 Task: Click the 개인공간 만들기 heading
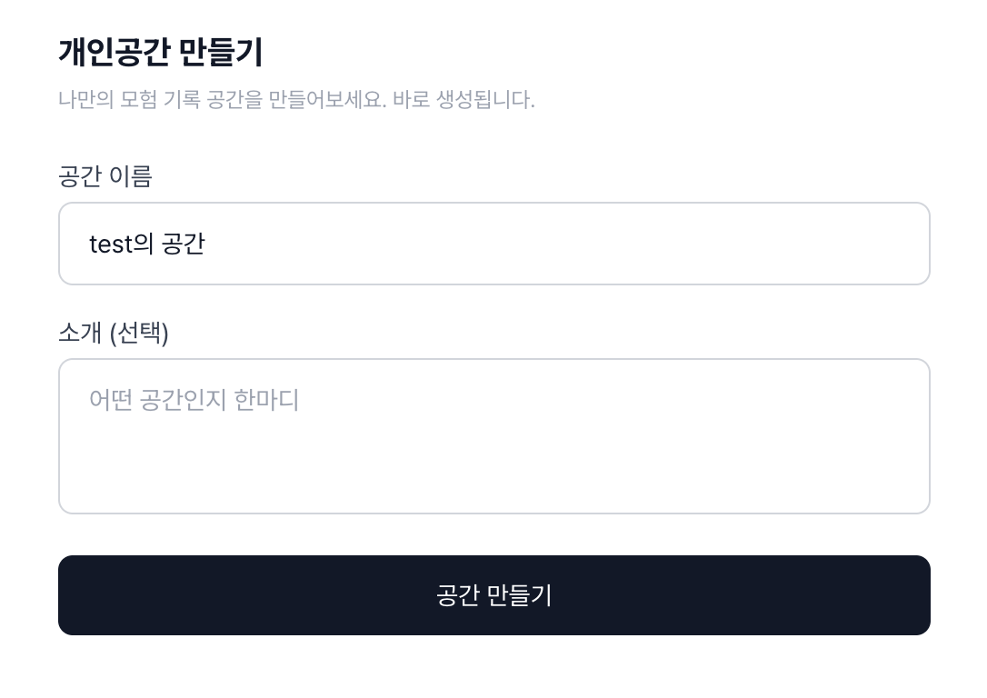click(x=160, y=52)
